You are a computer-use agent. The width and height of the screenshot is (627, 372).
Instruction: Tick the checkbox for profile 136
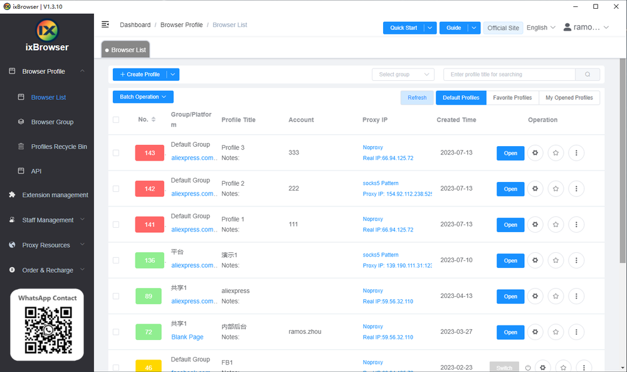click(x=116, y=260)
